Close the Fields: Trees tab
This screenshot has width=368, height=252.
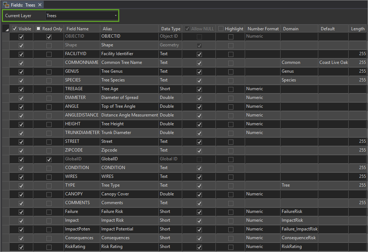[40, 5]
